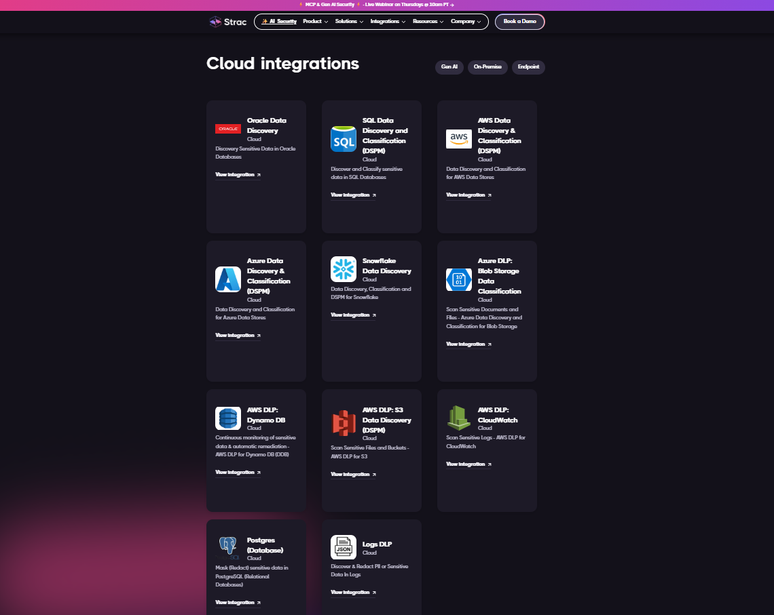View integration for AWS Data Discovery
The image size is (774, 615).
[469, 195]
